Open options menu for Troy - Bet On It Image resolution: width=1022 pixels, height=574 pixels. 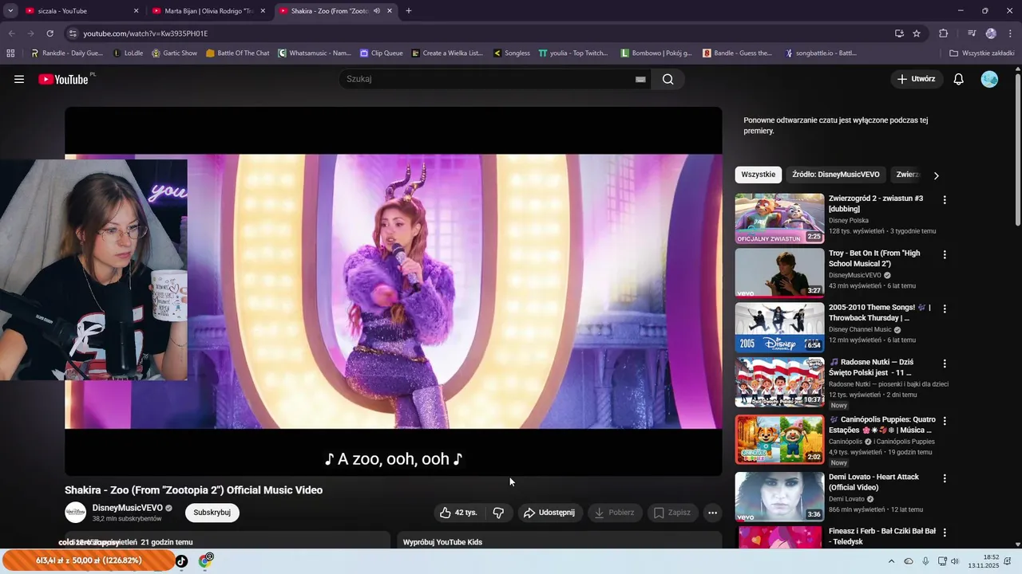click(x=945, y=255)
